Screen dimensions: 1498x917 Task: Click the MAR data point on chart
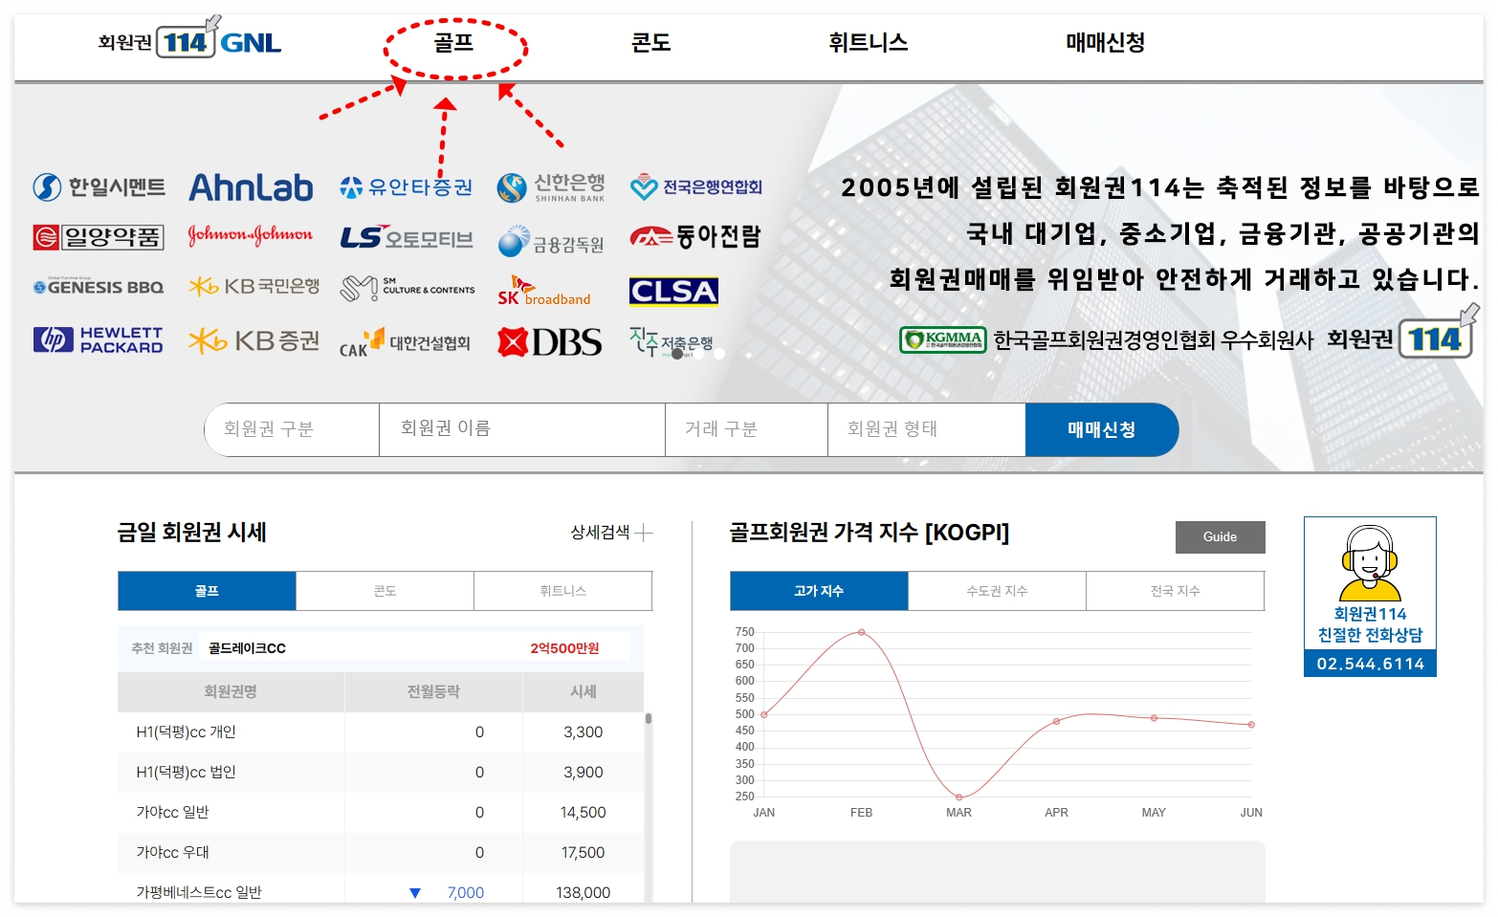[959, 797]
